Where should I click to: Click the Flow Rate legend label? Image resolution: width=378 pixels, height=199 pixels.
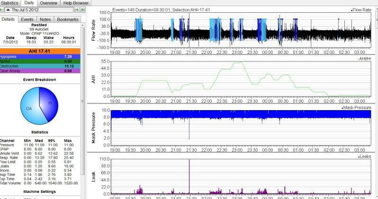[361, 10]
